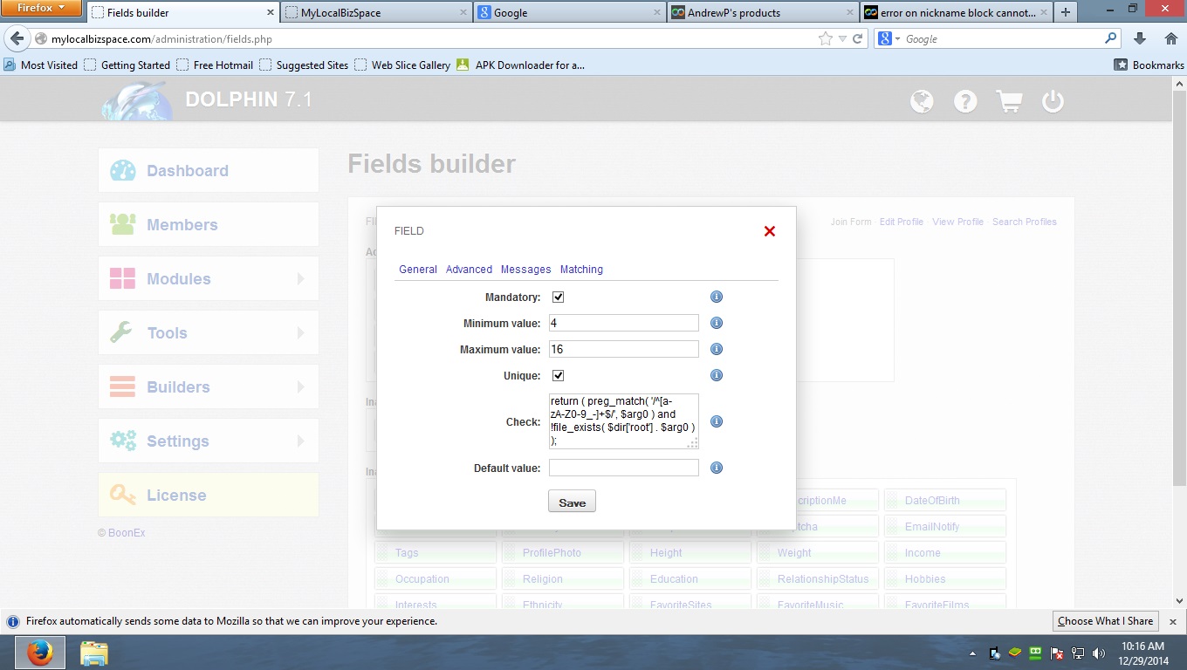Reload the page with the refresh icon

(858, 39)
